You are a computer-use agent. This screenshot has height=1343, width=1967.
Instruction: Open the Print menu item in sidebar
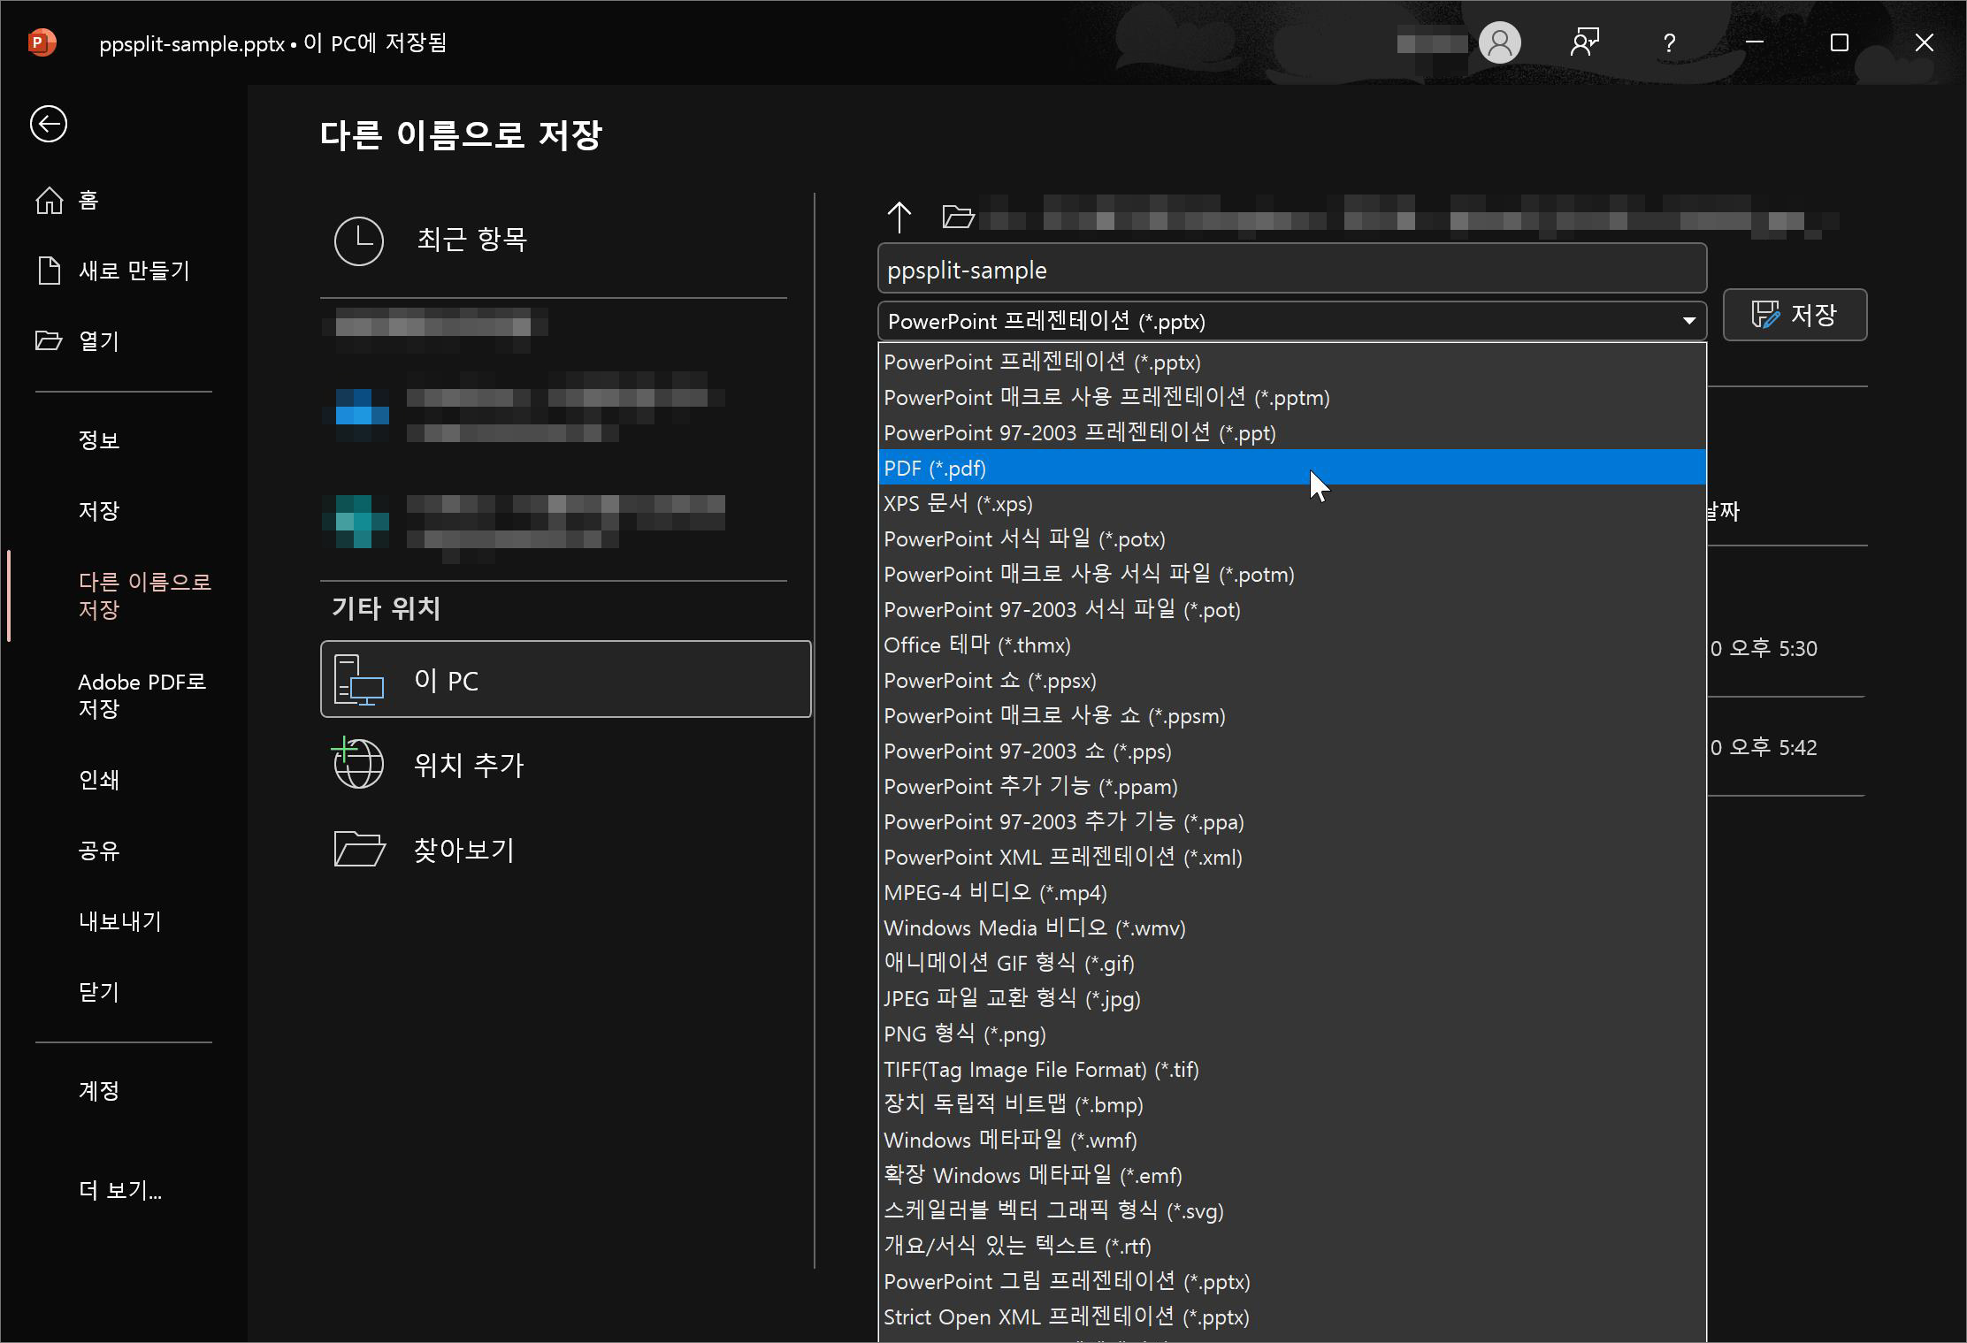(98, 780)
